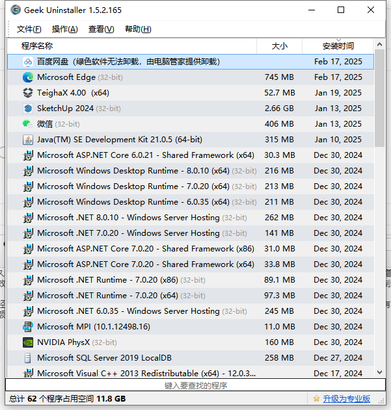Click the WeChat (微信) icon
The image size is (391, 410).
coord(28,124)
